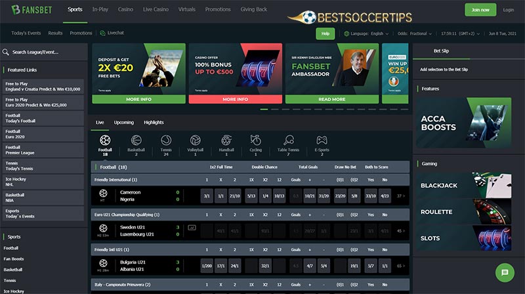Open the Giving Back menu
The height and width of the screenshot is (294, 525).
click(254, 9)
